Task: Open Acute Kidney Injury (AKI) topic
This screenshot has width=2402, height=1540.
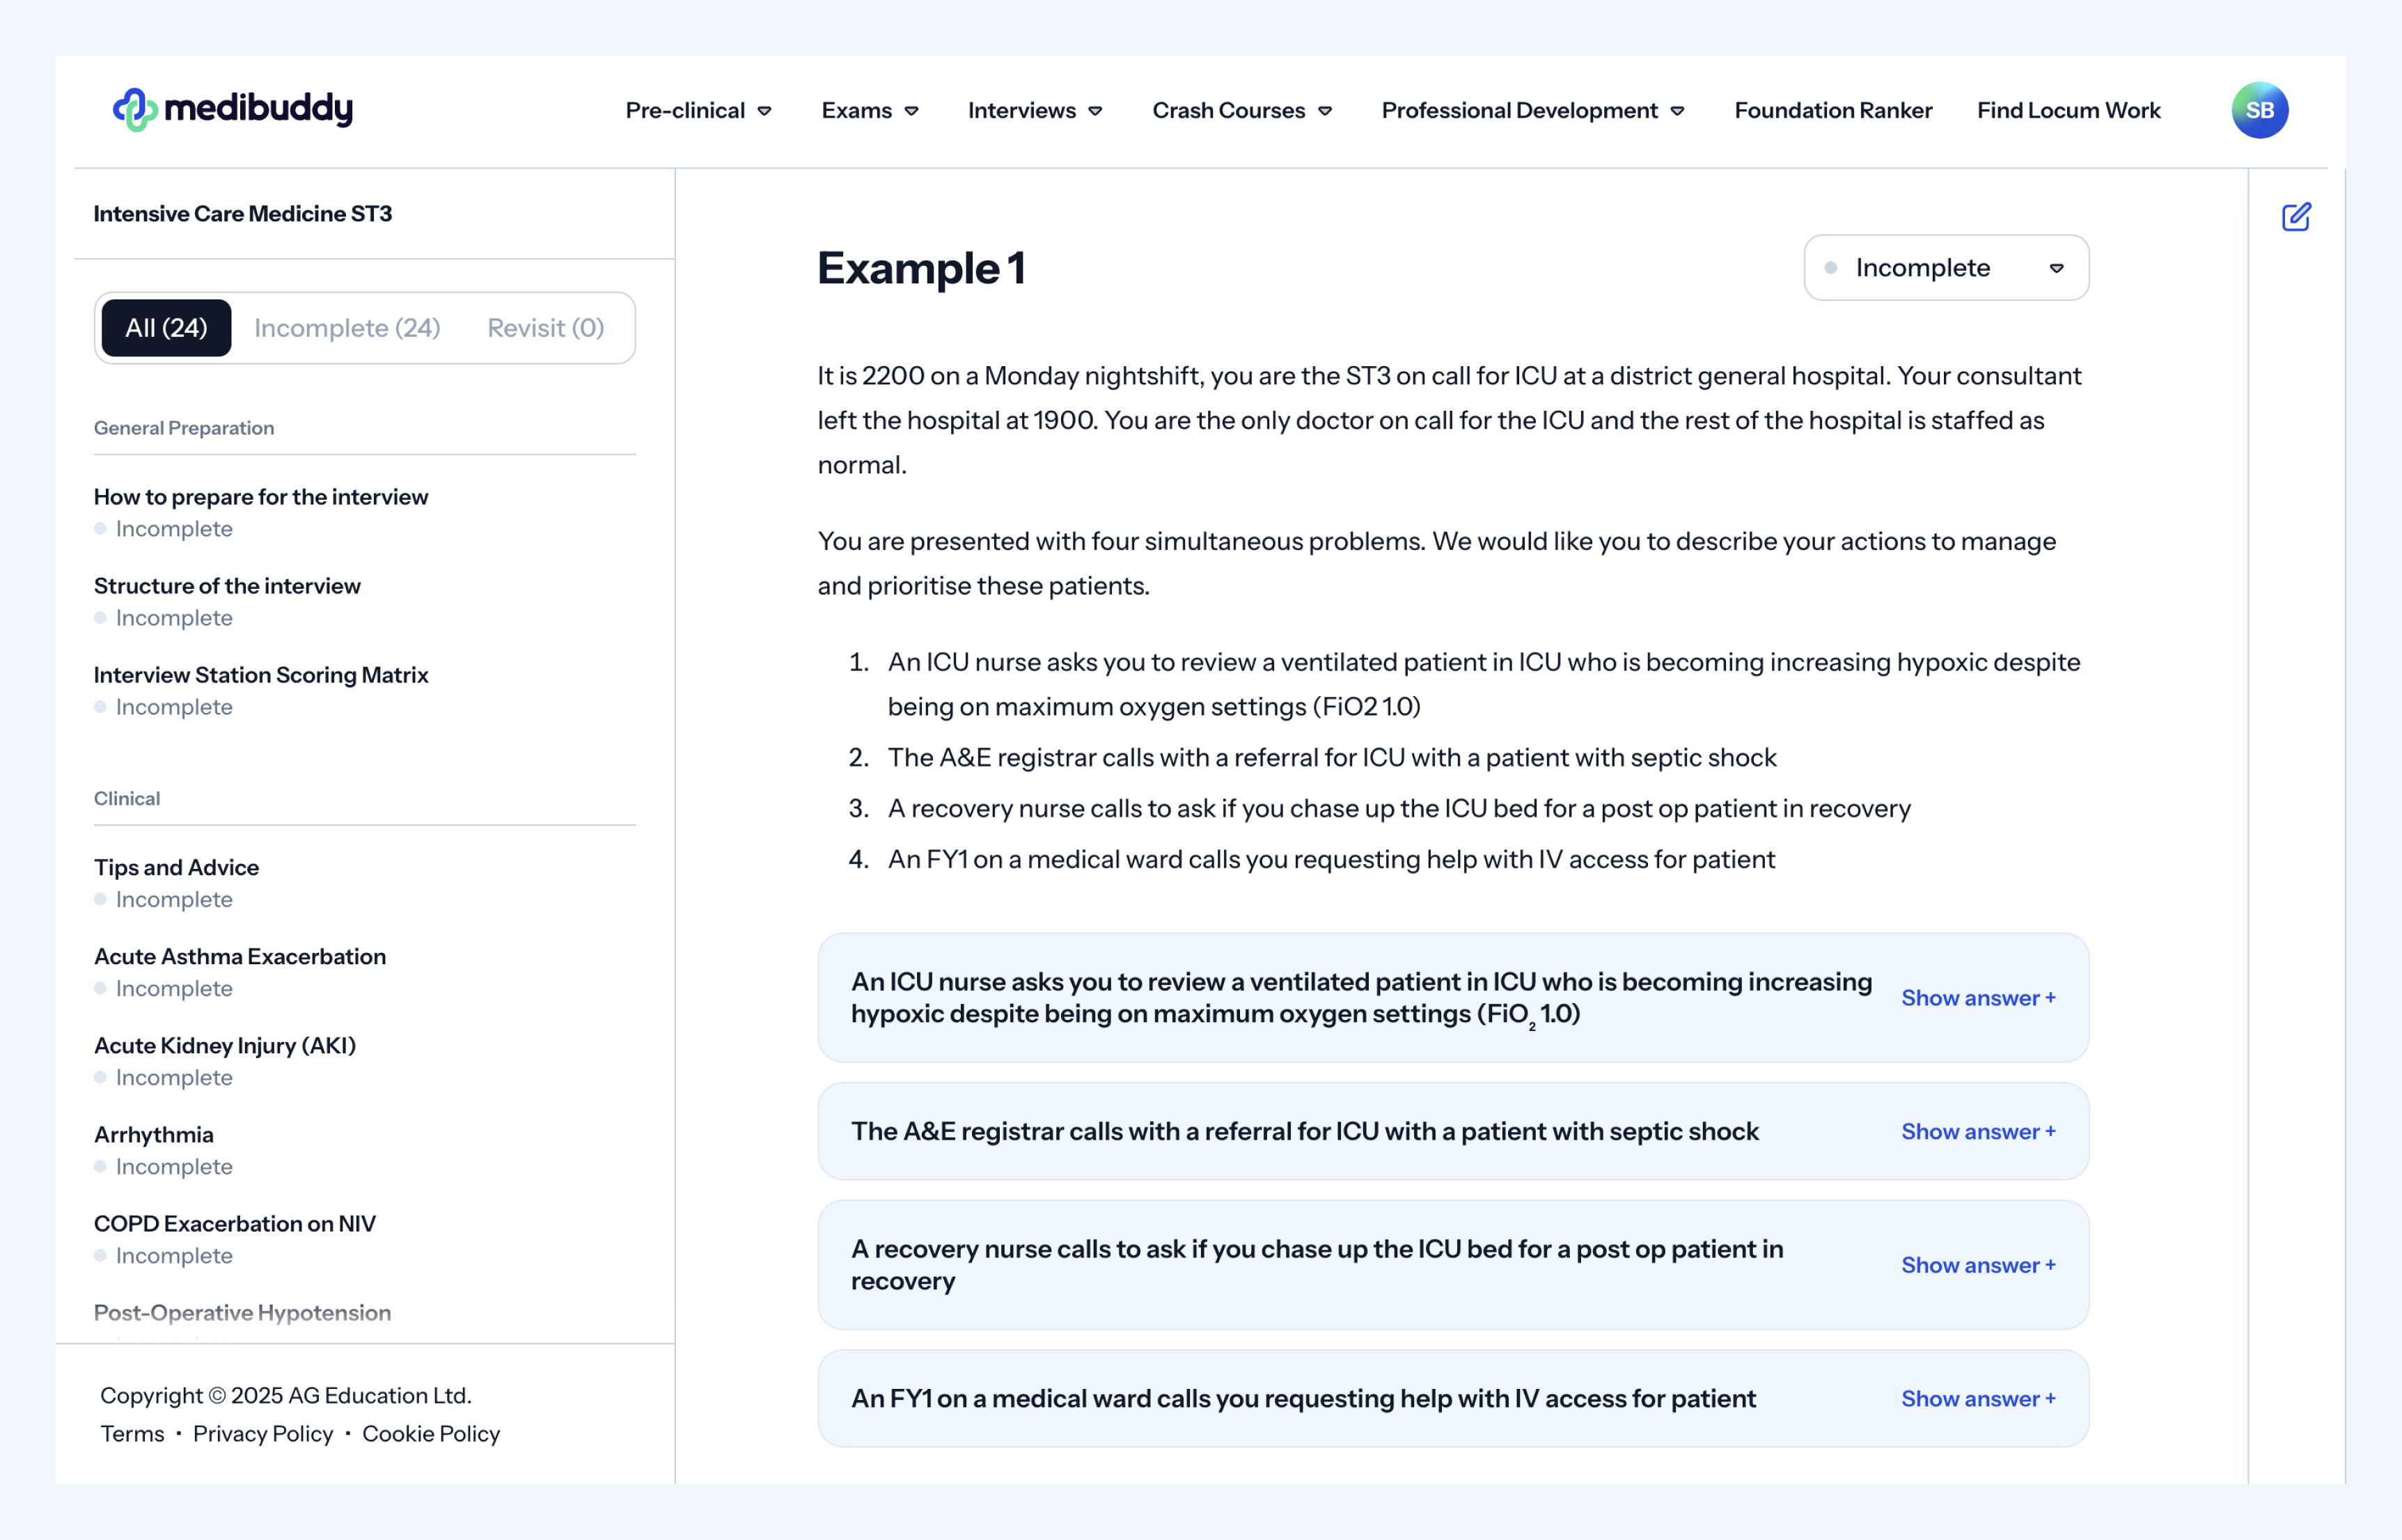Action: click(x=225, y=1045)
